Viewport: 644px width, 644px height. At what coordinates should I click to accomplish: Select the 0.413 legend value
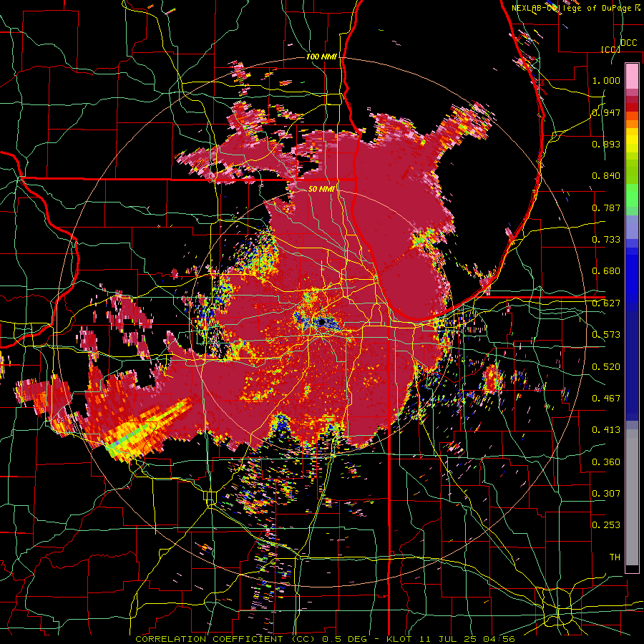coord(606,430)
